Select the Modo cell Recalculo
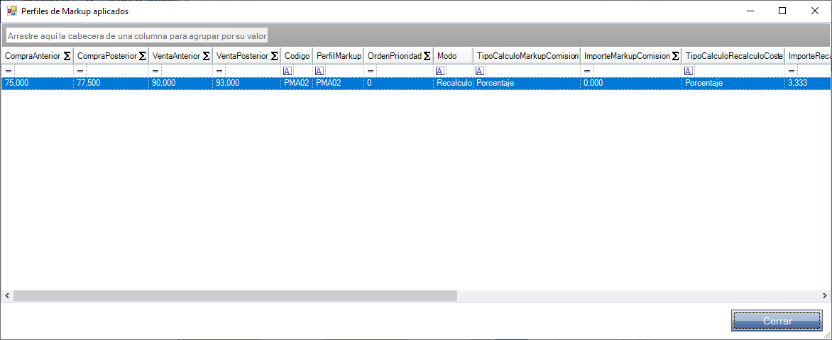Image resolution: width=832 pixels, height=340 pixels. click(x=454, y=83)
